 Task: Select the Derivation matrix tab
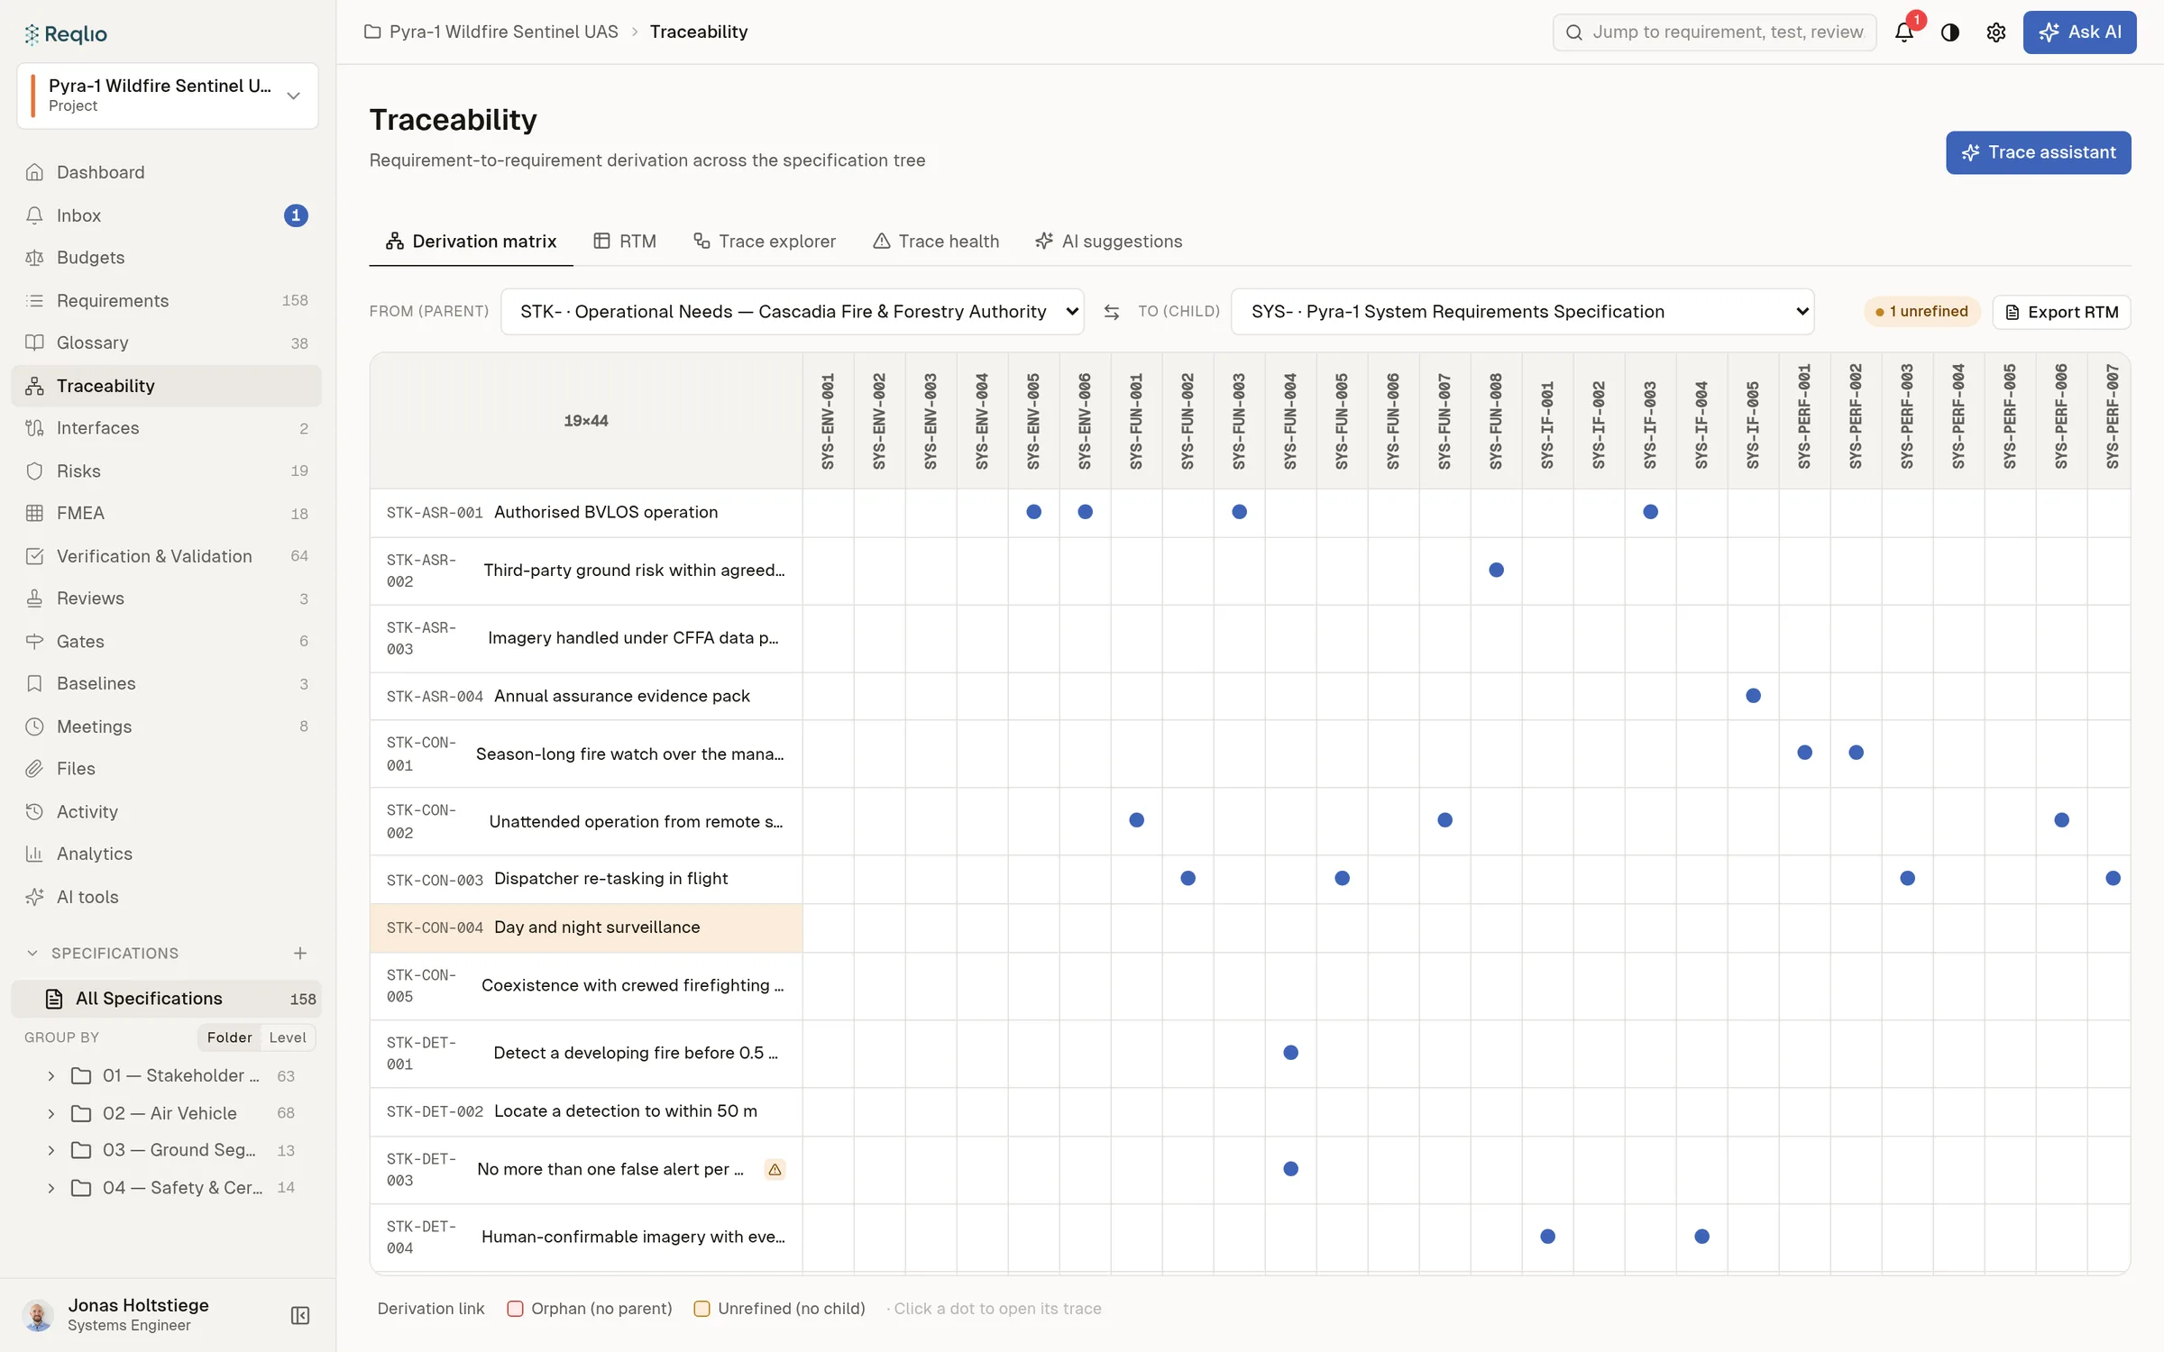pos(471,242)
